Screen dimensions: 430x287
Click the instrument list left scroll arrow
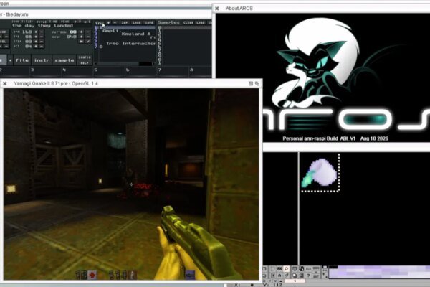(x=96, y=64)
